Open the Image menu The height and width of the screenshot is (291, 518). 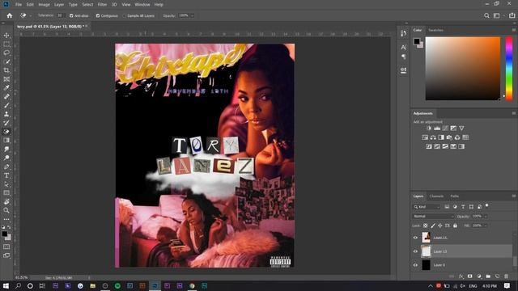(x=44, y=5)
